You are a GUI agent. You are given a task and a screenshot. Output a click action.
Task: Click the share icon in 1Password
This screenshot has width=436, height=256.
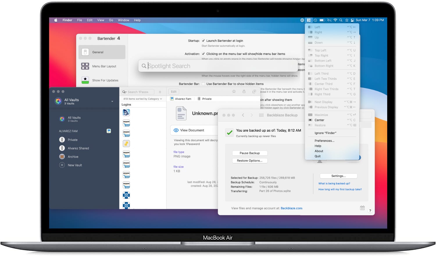tap(244, 92)
